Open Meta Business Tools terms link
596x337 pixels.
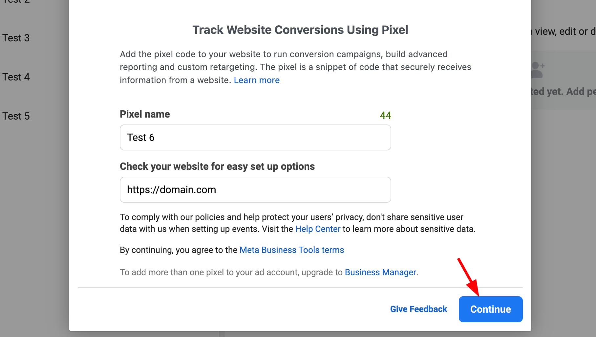click(292, 250)
